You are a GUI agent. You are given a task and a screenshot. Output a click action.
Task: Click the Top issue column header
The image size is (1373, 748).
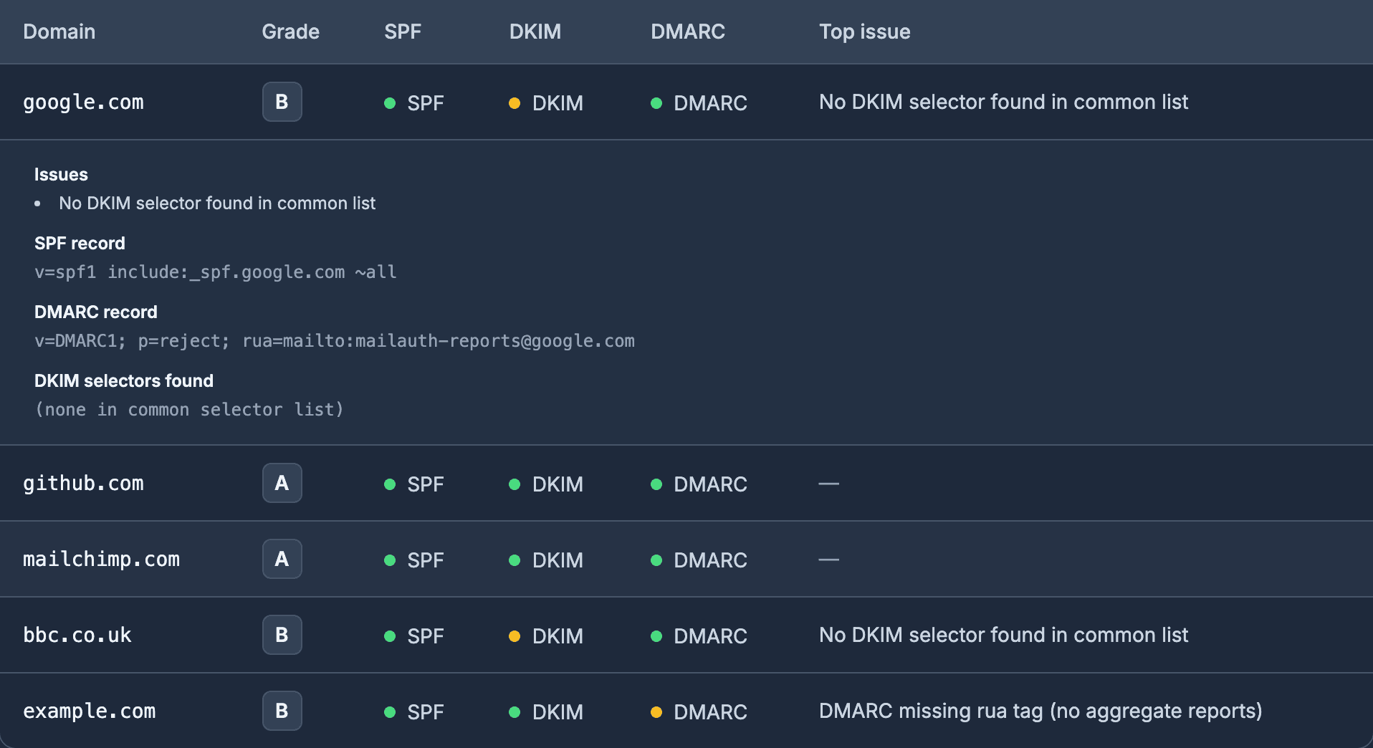point(864,32)
